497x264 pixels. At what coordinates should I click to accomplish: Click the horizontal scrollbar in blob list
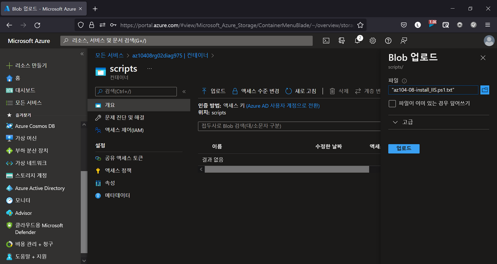tap(287, 169)
